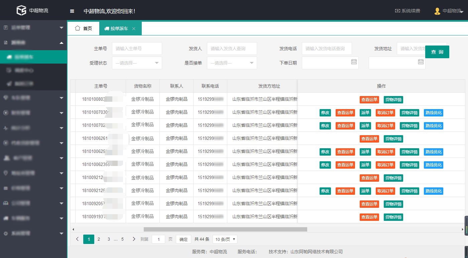Viewport: 468px width, 258px height.
Task: Click the location pin icon in the sidebar
Action: [5, 173]
